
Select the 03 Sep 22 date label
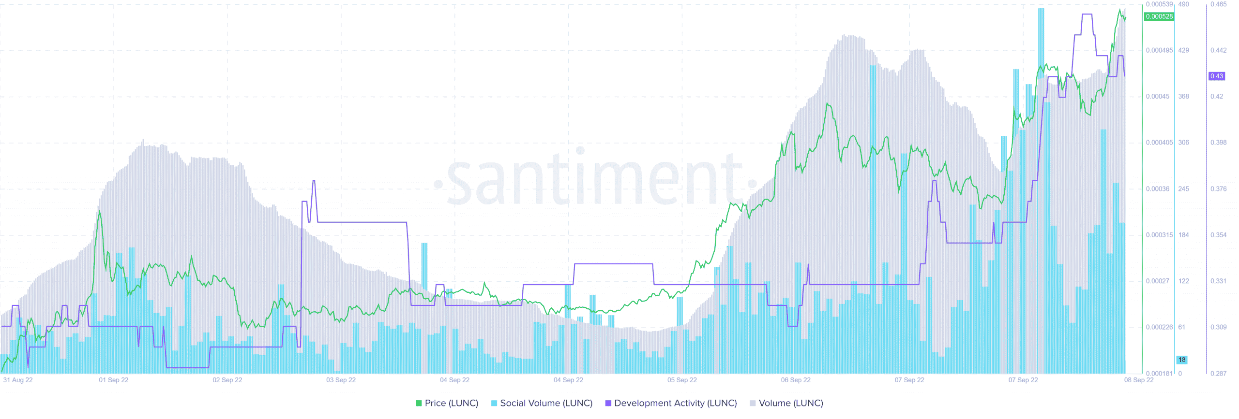pos(341,380)
